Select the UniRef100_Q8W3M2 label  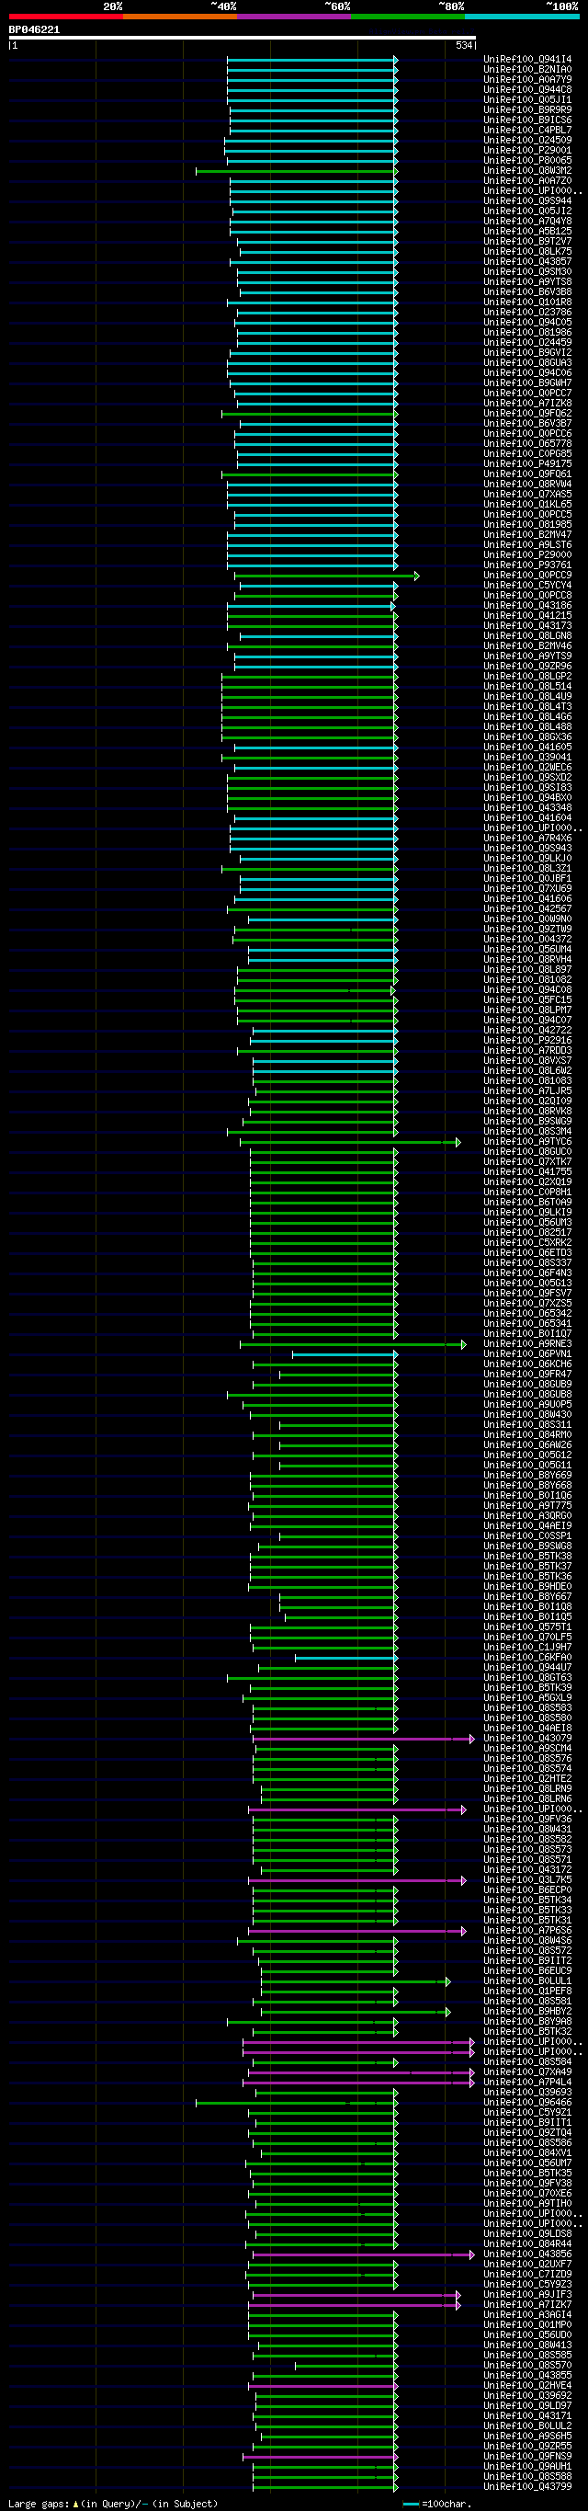[x=527, y=171]
